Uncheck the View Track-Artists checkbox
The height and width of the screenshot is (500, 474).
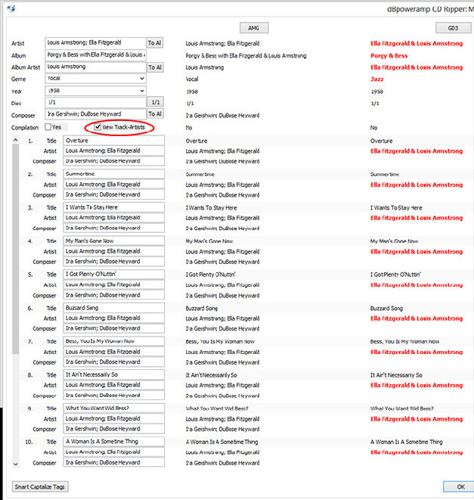98,127
